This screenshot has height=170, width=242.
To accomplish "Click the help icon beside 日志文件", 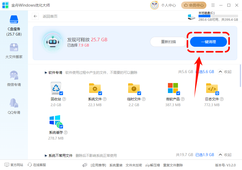I will 222,99.
